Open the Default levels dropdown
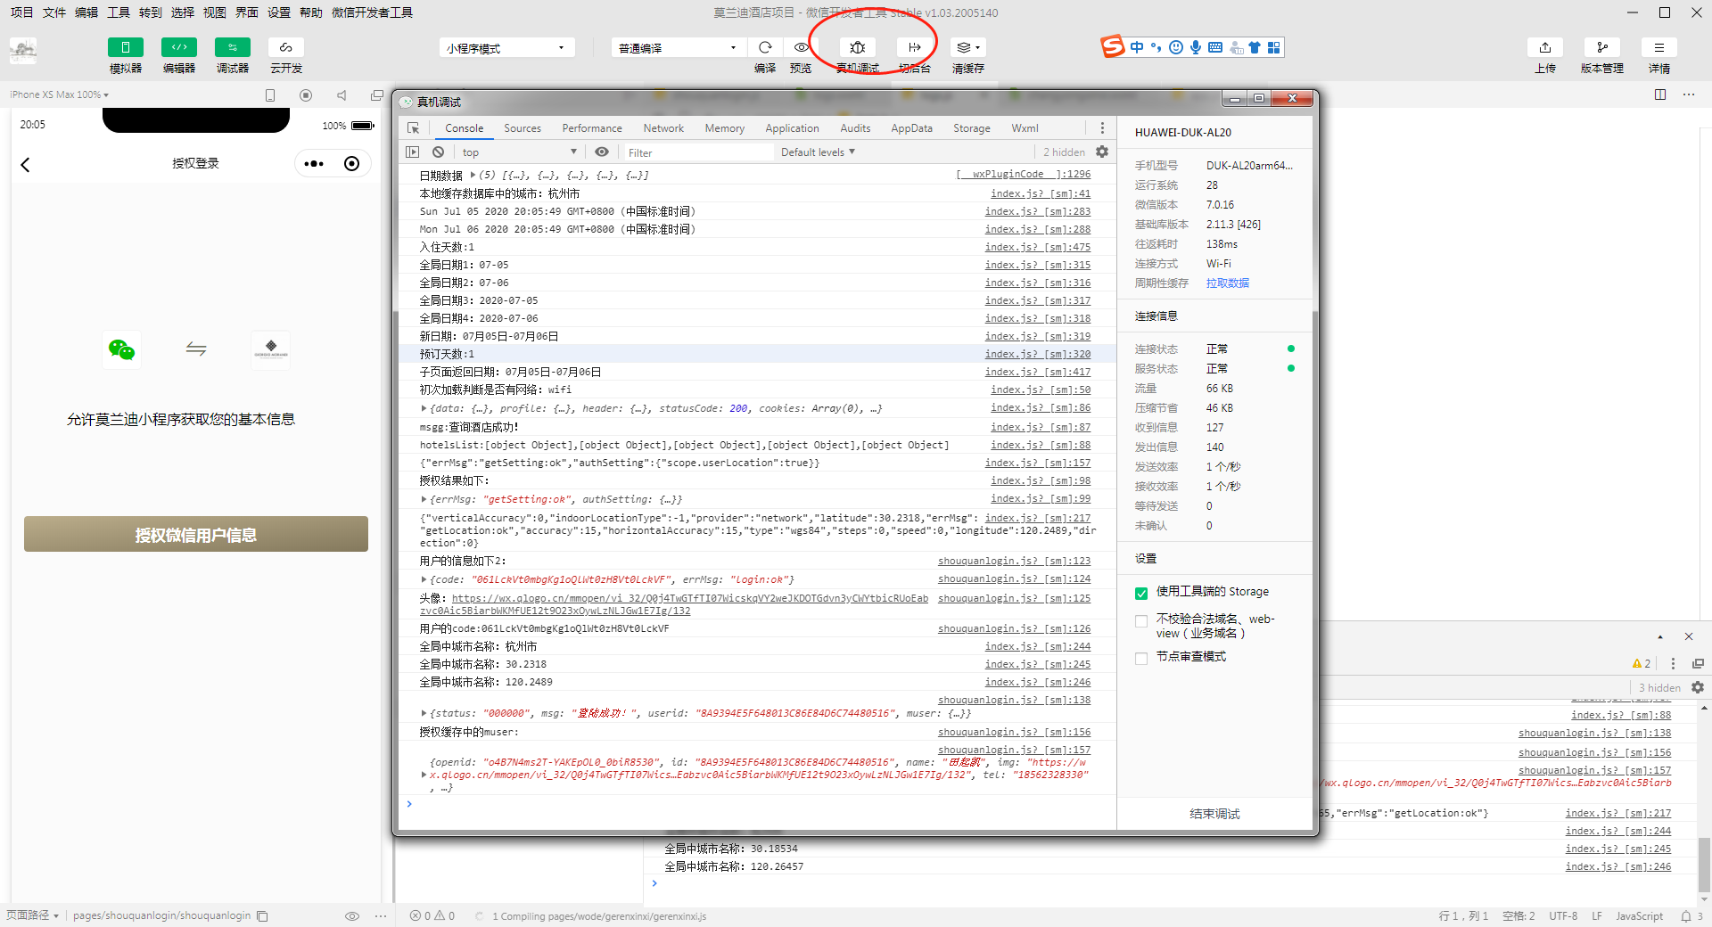This screenshot has height=927, width=1712. (818, 152)
